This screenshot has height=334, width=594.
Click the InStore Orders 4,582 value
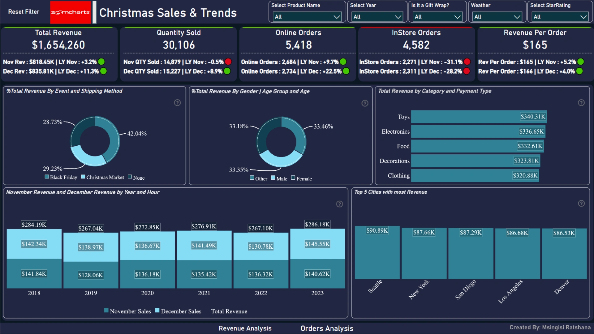(x=416, y=45)
